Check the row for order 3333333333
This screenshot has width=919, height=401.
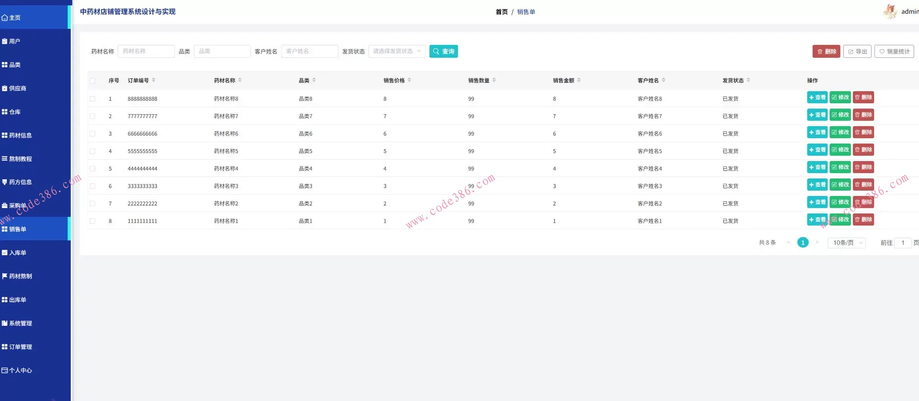tap(92, 186)
